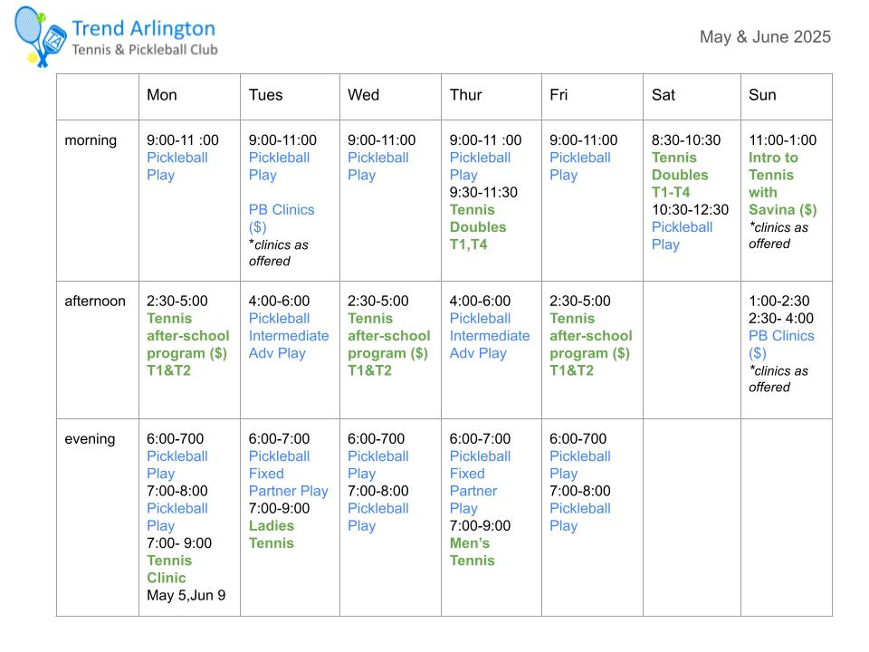Select Monday Tennis after-school program ($)

187,344
